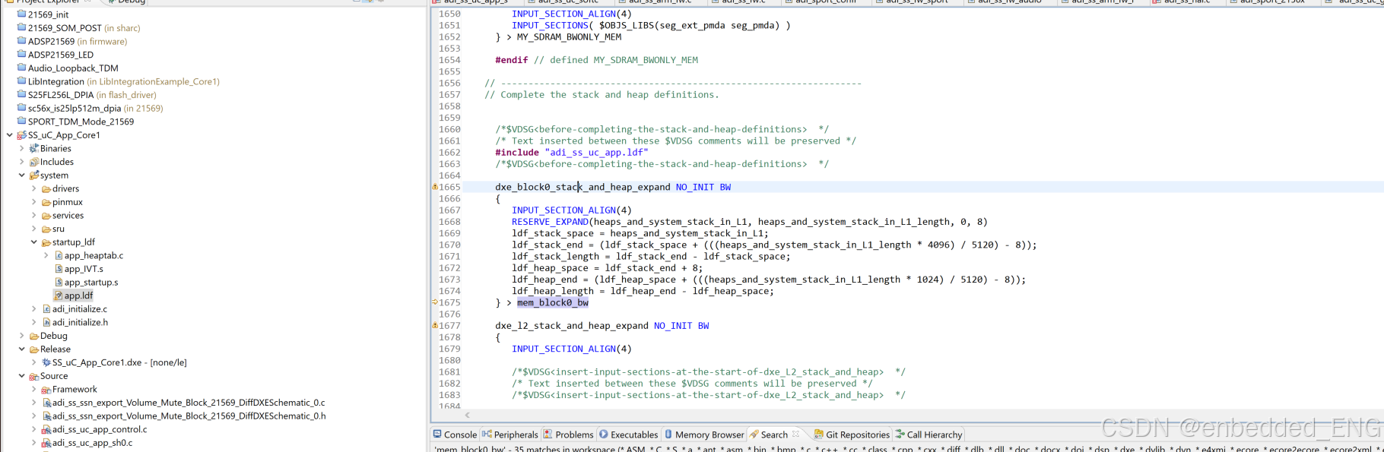
Task: Click the Git Repositories view icon
Action: point(818,435)
